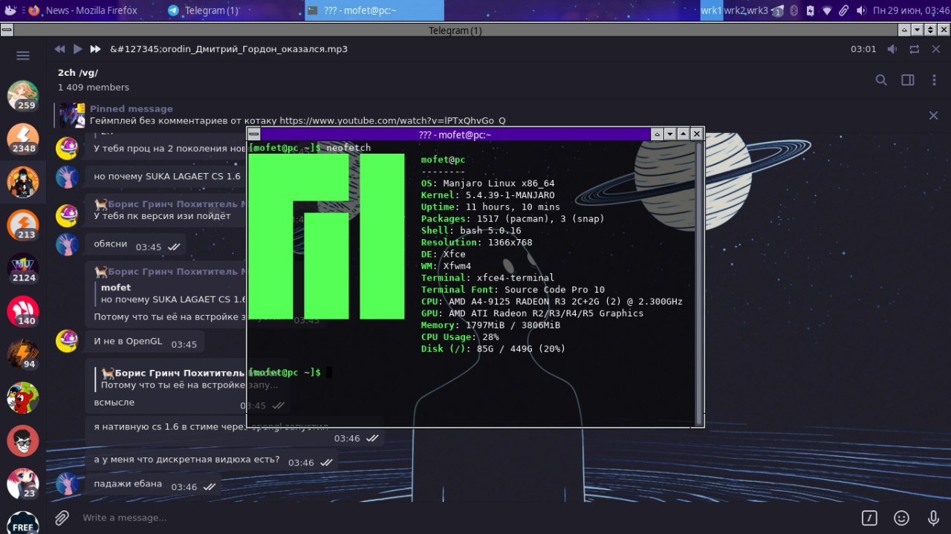Image resolution: width=951 pixels, height=534 pixels.
Task: Open the three-dot chat options menu
Action: click(x=933, y=80)
